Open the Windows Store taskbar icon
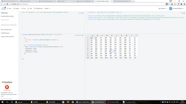Image resolution: width=186 pixels, height=104 pixels. 63,102
